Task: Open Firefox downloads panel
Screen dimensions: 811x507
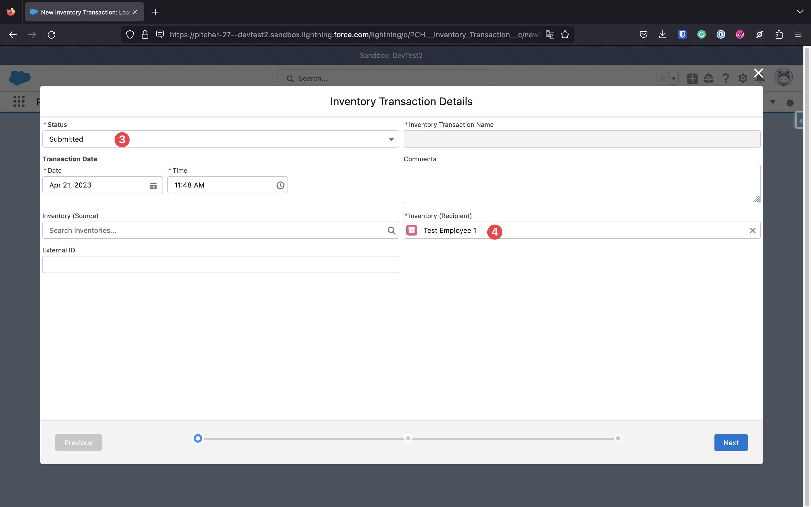Action: [662, 35]
